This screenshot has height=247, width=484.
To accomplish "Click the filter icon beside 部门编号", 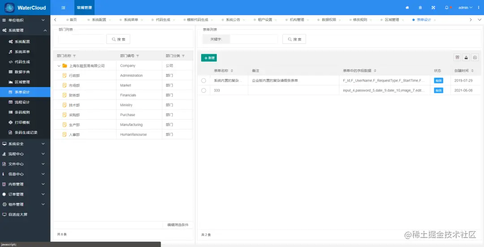I will point(138,56).
